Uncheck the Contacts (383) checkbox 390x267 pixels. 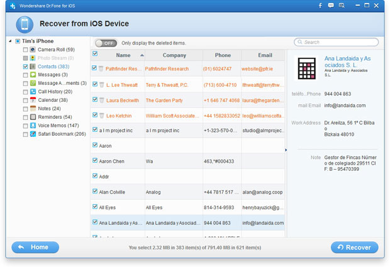25,67
